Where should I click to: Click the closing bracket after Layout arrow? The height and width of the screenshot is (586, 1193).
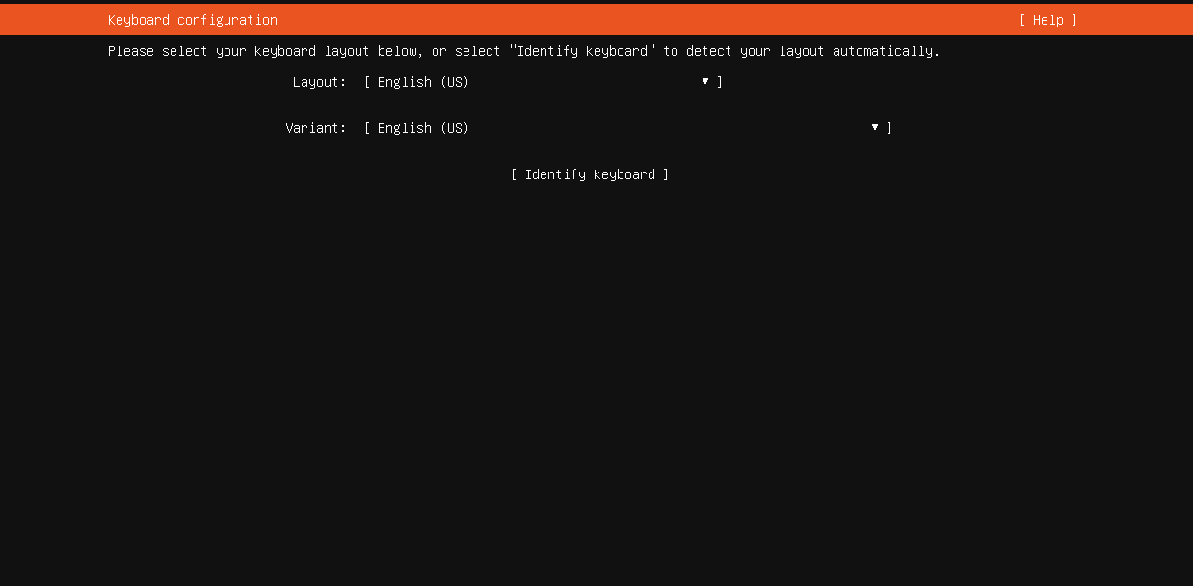(x=720, y=82)
